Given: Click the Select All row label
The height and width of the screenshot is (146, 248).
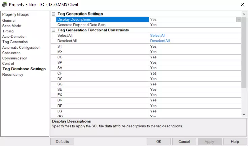Looking at the screenshot, I should click(65, 36).
